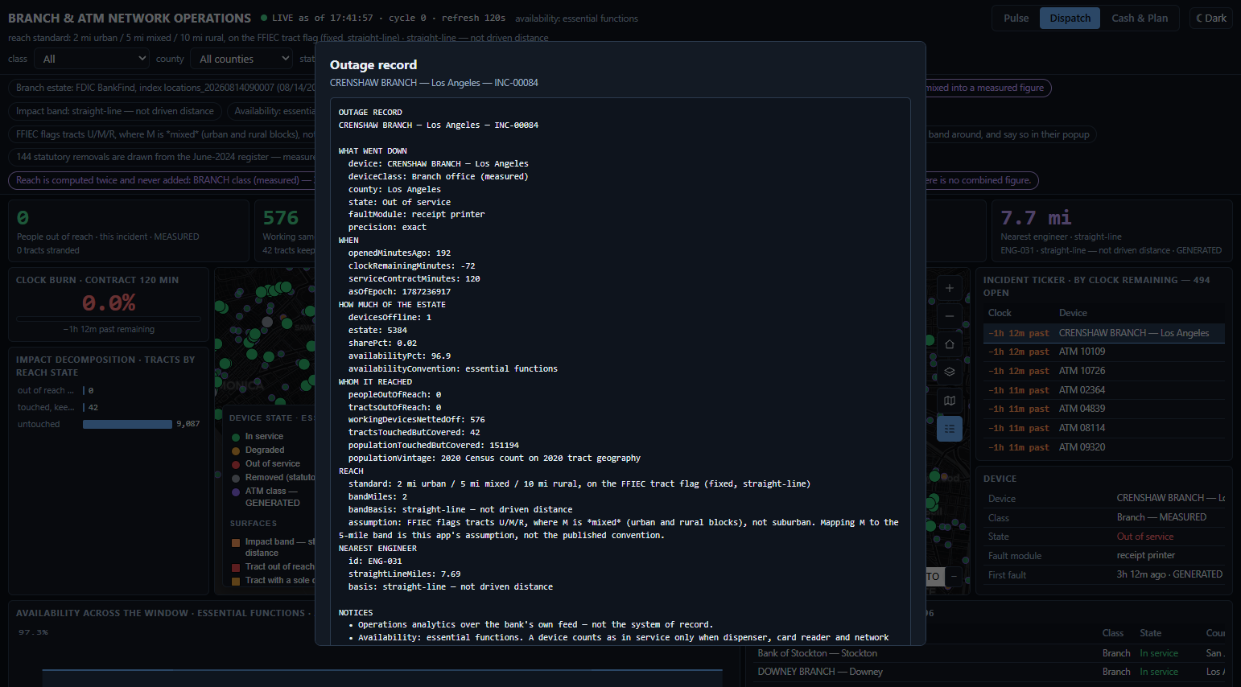Click the receipt printer fault module value
Screen dimensions: 1241x687
tap(1145, 556)
